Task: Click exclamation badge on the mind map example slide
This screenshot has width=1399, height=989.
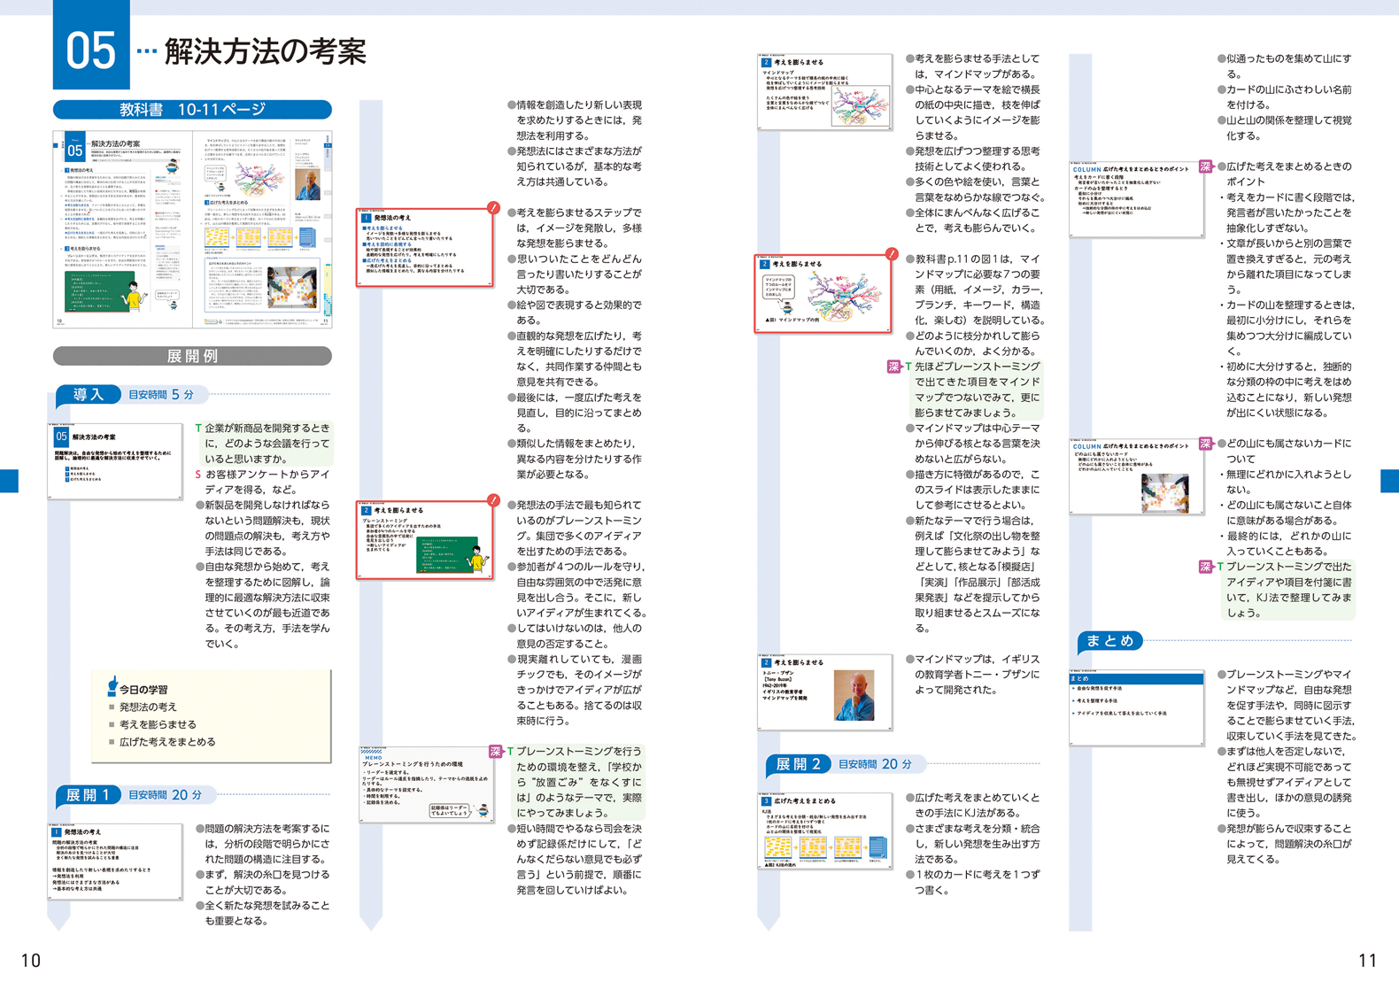Action: (892, 255)
